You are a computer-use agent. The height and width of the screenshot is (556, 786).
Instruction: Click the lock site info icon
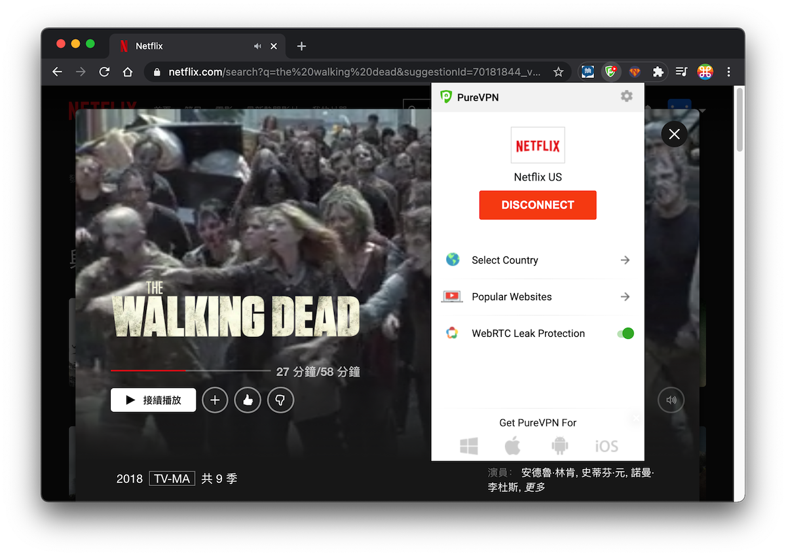[156, 72]
